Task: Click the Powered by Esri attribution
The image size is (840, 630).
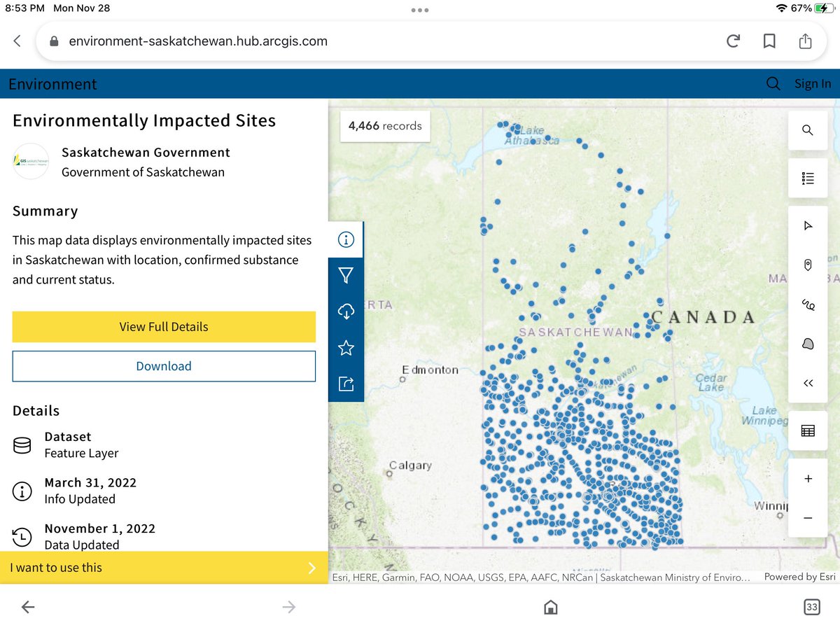Action: pos(799,577)
